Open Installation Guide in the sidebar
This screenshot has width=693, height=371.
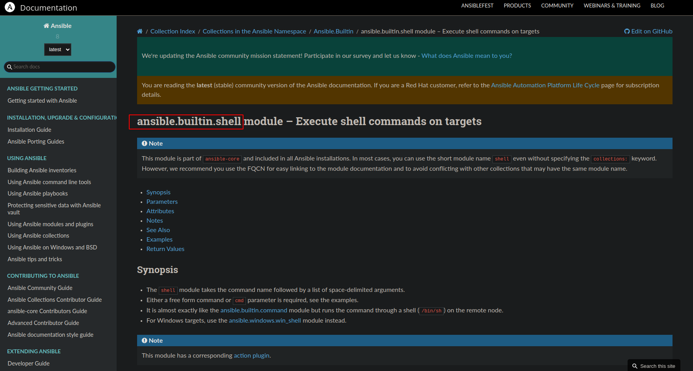[x=30, y=130]
